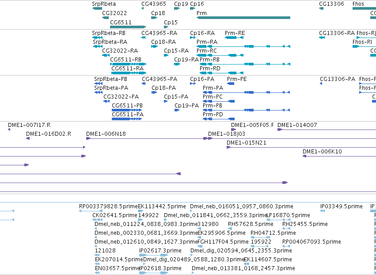Select the CK02641.5prime label

(114, 215)
